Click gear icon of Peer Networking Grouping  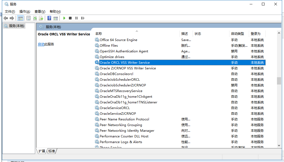pyautogui.click(x=97, y=125)
